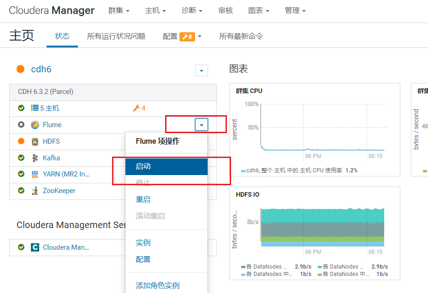The image size is (428, 293).
Task: Click the orange health status dot for HDFS
Action: (21, 141)
